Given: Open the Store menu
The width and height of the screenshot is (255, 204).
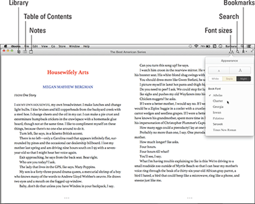Looking at the screenshot, I should coord(62,46).
